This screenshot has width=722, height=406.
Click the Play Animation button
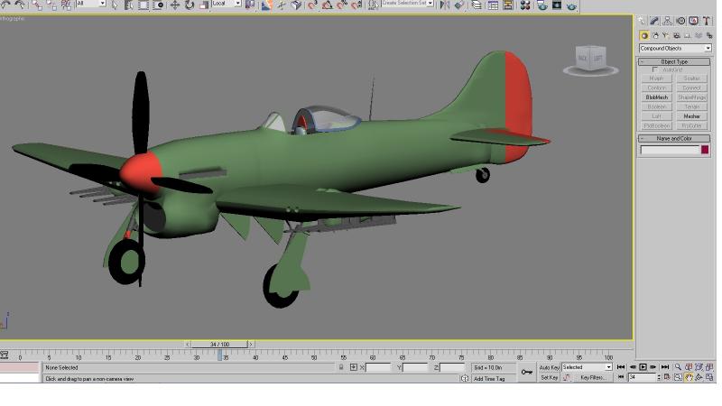point(643,367)
